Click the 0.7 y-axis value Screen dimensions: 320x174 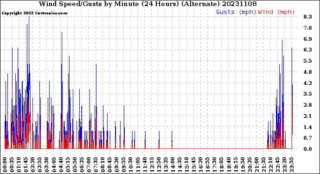307,138
